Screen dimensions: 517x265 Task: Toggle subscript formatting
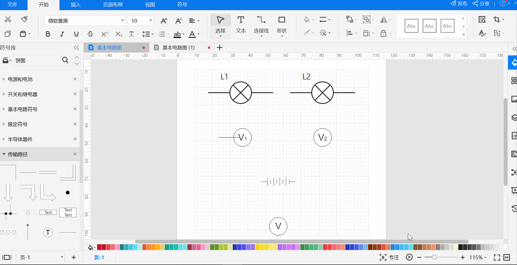point(119,34)
